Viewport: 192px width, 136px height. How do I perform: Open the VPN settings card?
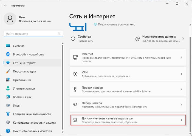click(x=128, y=74)
